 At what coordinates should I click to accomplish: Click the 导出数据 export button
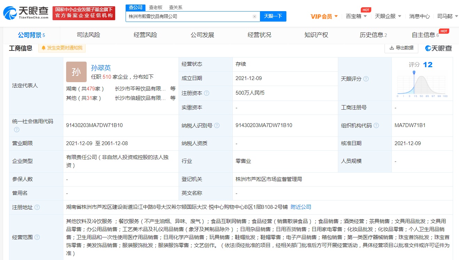pyautogui.click(x=401, y=48)
